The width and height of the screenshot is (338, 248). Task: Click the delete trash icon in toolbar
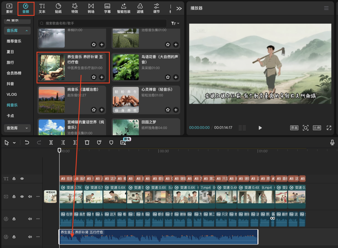coord(87,142)
